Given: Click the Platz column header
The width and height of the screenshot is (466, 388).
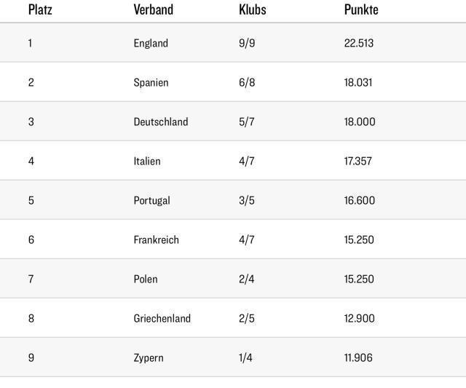Looking at the screenshot, I should [40, 9].
